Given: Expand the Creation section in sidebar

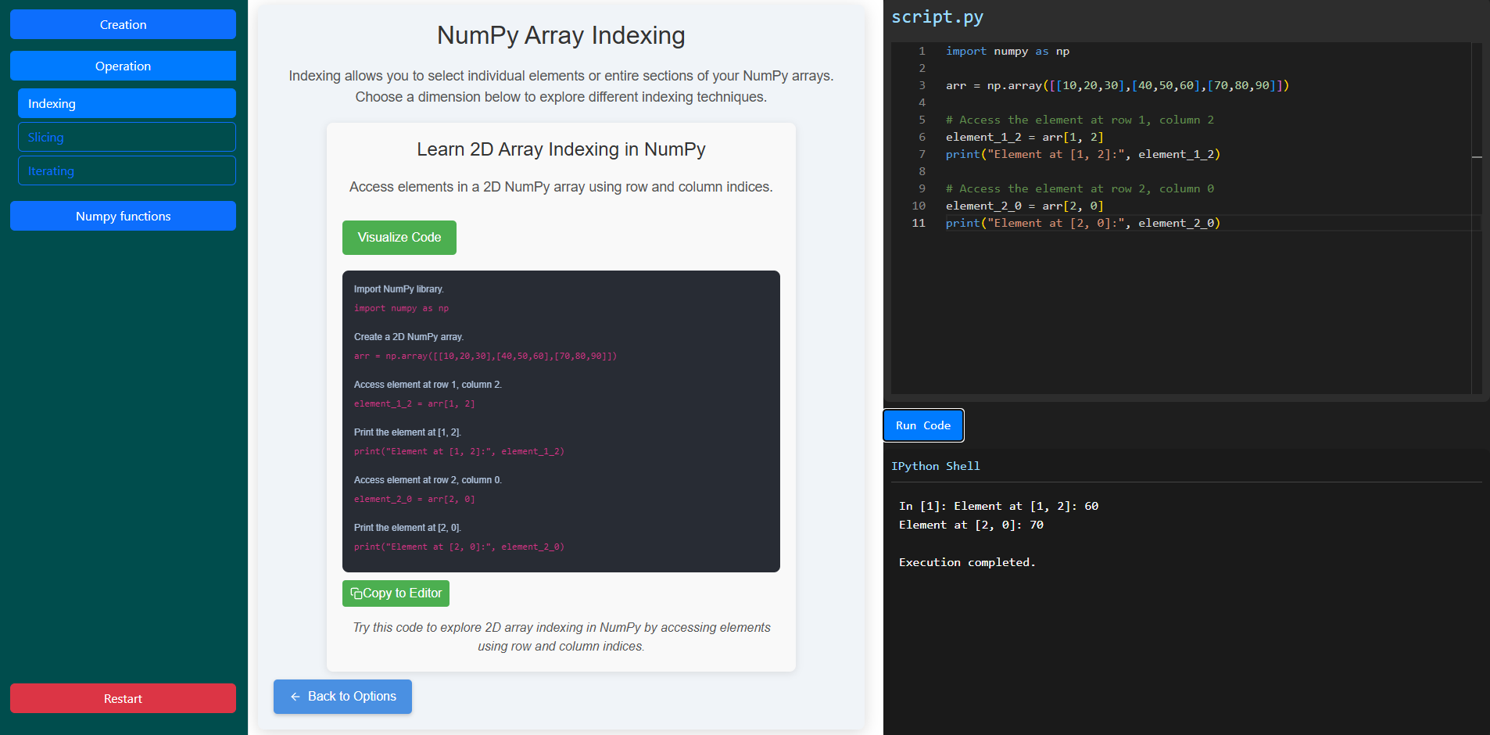Looking at the screenshot, I should [x=123, y=25].
